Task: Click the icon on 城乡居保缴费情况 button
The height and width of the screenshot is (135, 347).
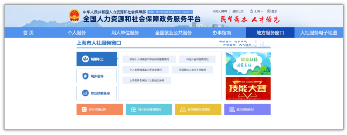Action: pyautogui.click(x=133, y=109)
